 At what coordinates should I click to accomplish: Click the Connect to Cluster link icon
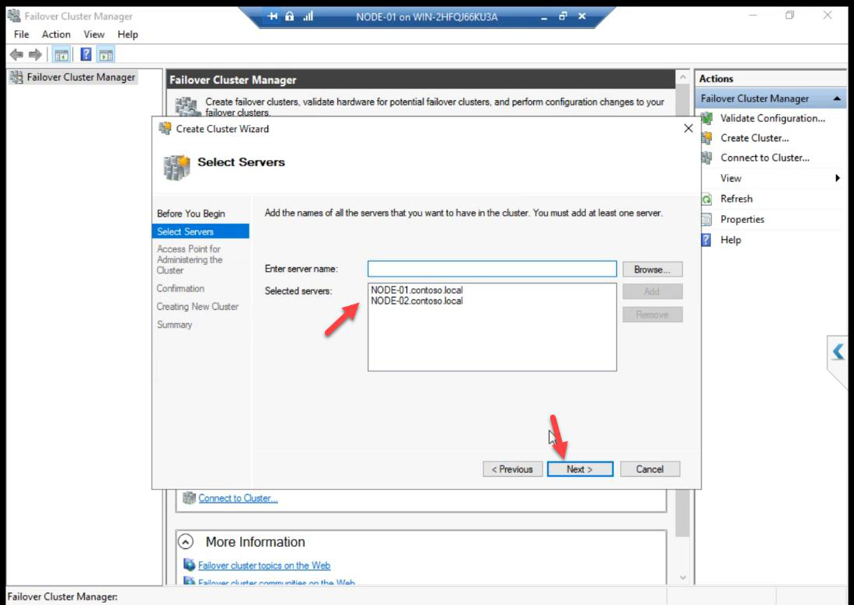pos(189,498)
